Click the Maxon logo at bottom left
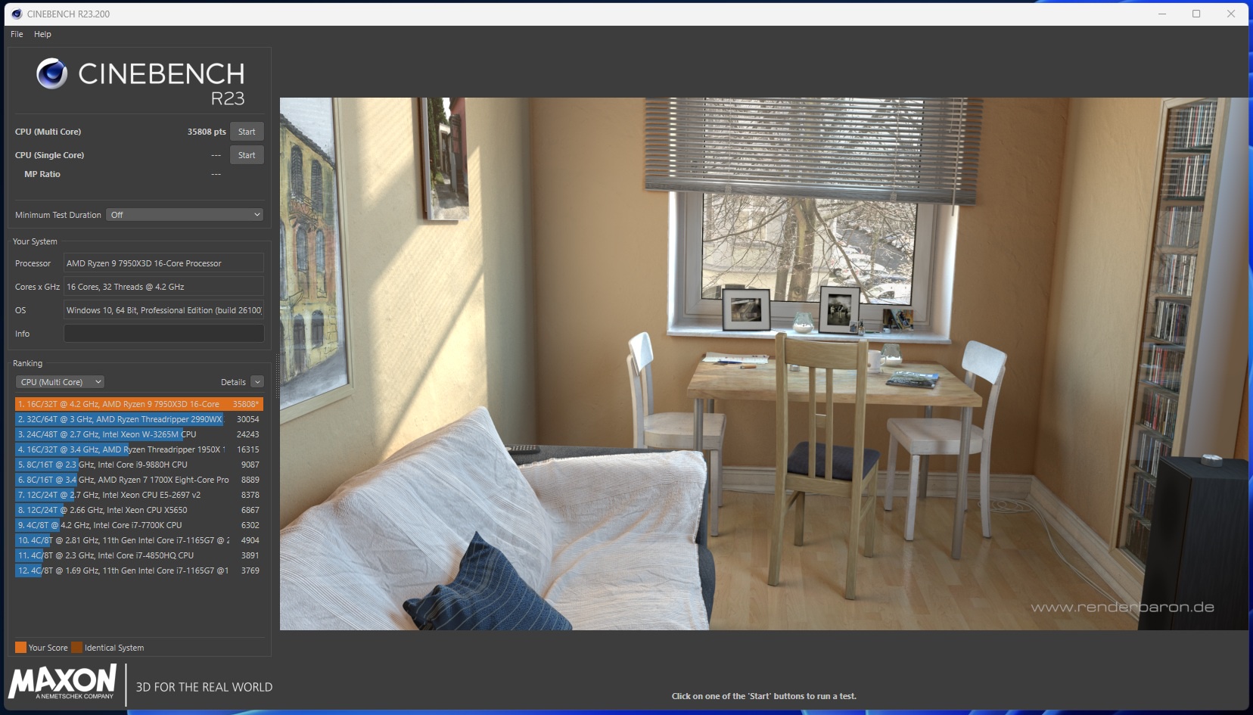 [x=62, y=682]
